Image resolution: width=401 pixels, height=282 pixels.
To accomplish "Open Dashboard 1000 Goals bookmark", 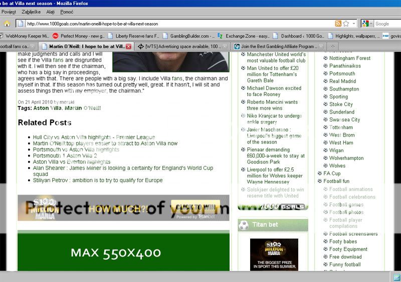I will point(299,36).
